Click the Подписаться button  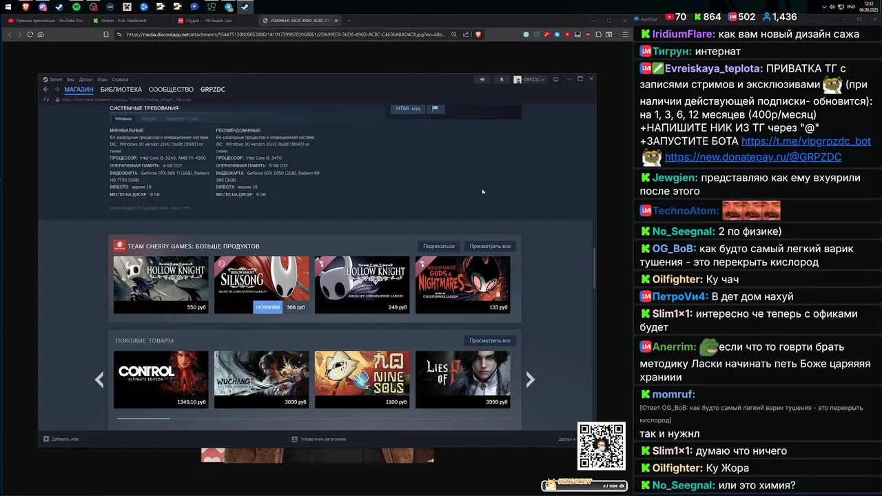click(439, 246)
